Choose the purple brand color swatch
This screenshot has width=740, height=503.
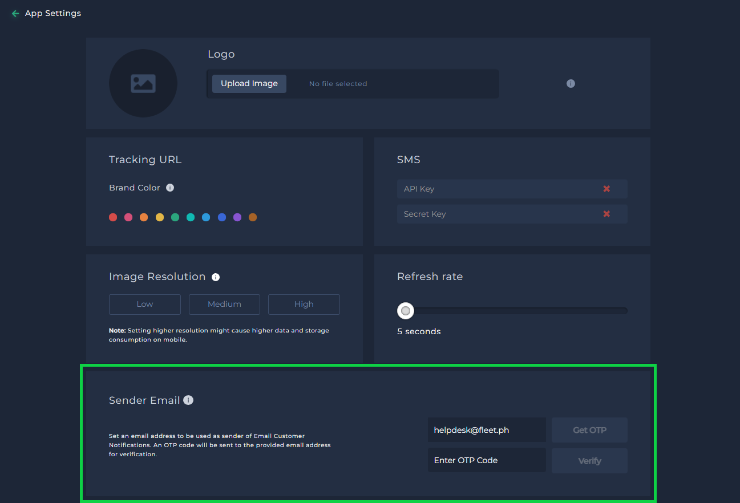click(x=237, y=217)
